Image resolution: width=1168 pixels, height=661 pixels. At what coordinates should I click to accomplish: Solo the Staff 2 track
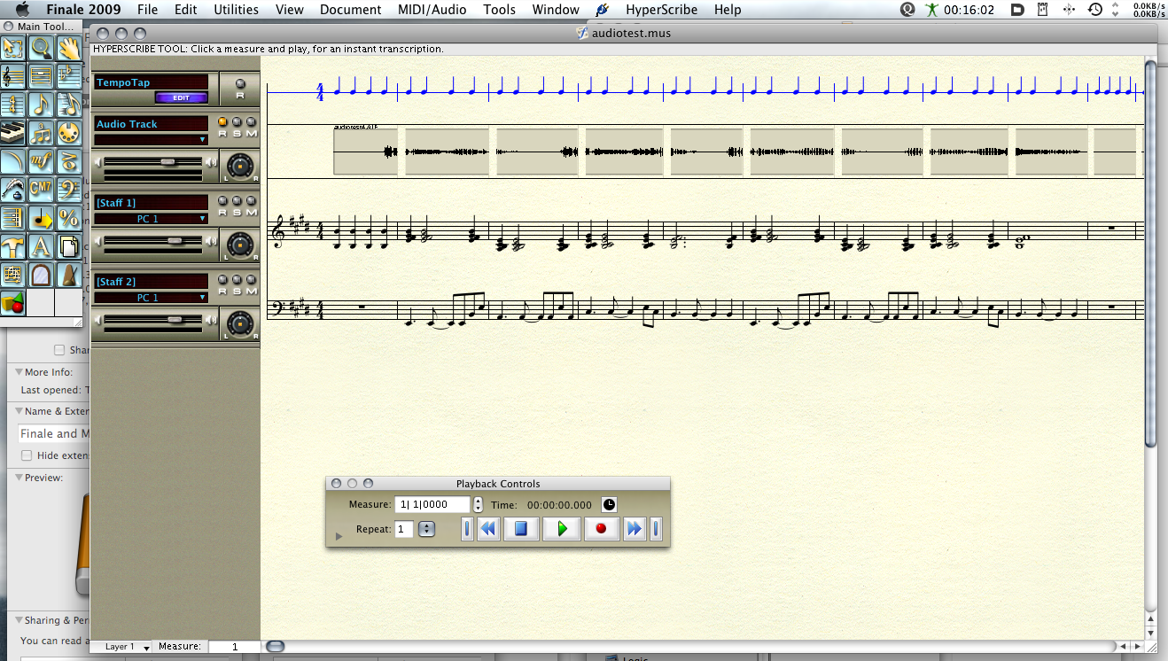tap(237, 280)
